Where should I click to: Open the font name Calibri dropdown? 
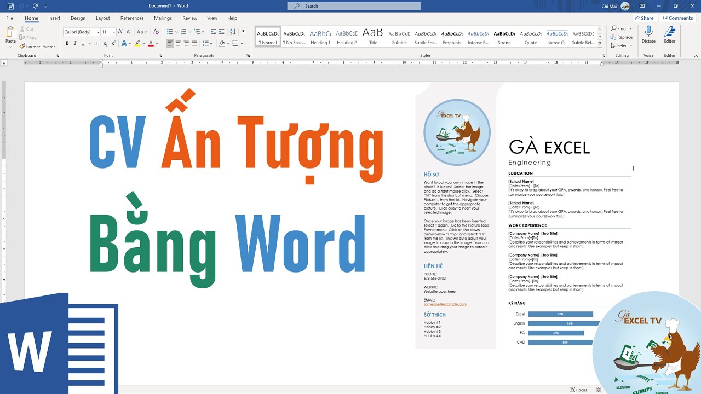(x=98, y=32)
